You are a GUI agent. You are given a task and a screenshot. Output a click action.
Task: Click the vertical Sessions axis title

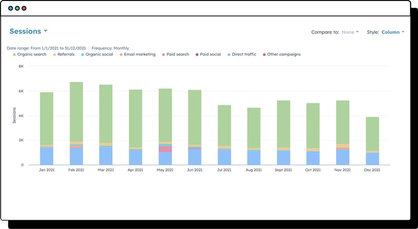tap(15, 115)
